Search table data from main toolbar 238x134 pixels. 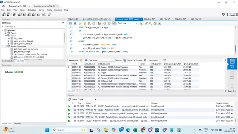(44, 14)
